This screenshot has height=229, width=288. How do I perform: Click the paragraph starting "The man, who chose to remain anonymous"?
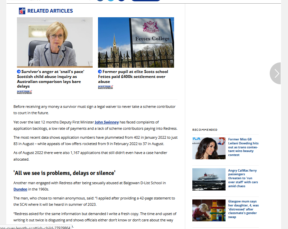(94, 201)
